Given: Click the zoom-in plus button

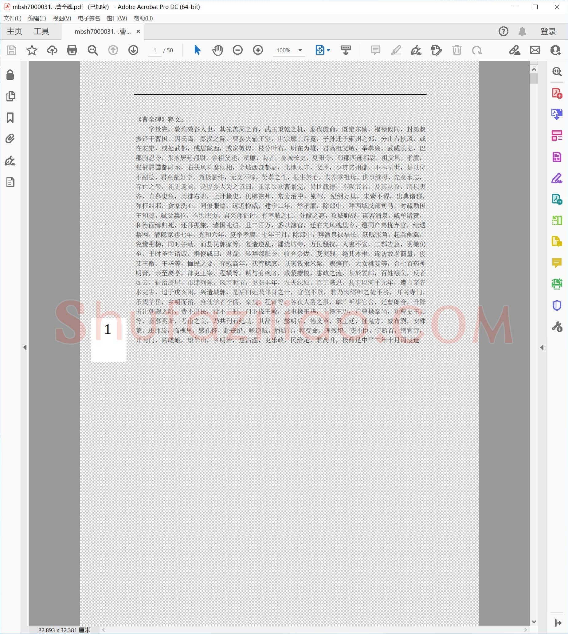Looking at the screenshot, I should pyautogui.click(x=258, y=50).
